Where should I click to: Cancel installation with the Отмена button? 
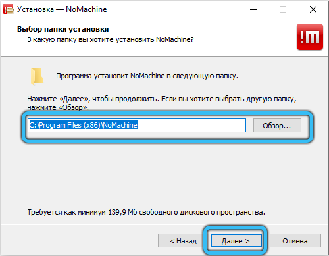(295, 241)
